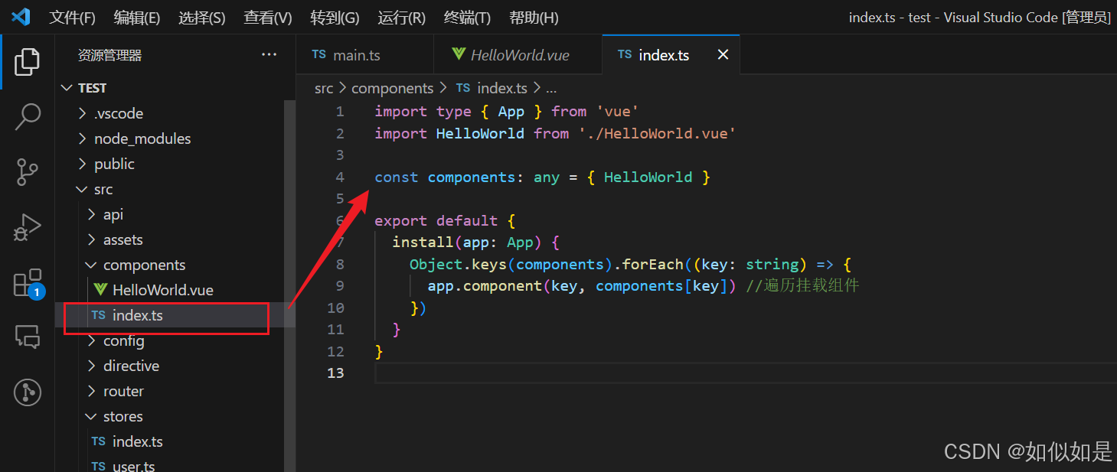The height and width of the screenshot is (472, 1117).
Task: Click line number 4 in the gutter
Action: coord(340,177)
